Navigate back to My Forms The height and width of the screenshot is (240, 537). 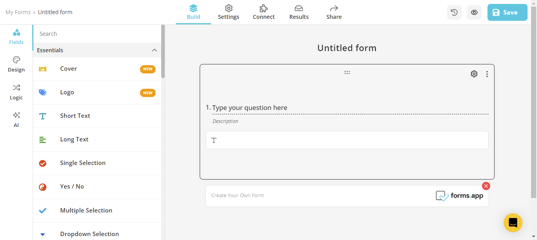[18, 12]
